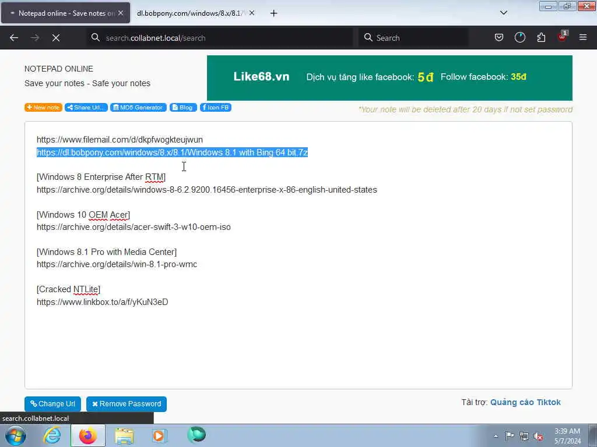Open the Like68.vn banner ad
Screen dimensions: 597x447
tap(389, 78)
